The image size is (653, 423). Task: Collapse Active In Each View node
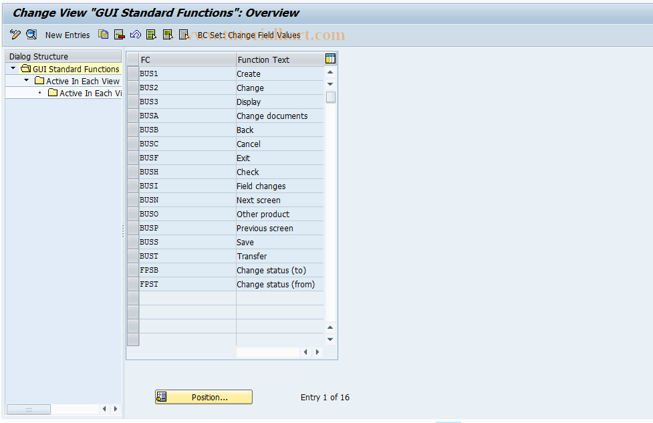26,80
